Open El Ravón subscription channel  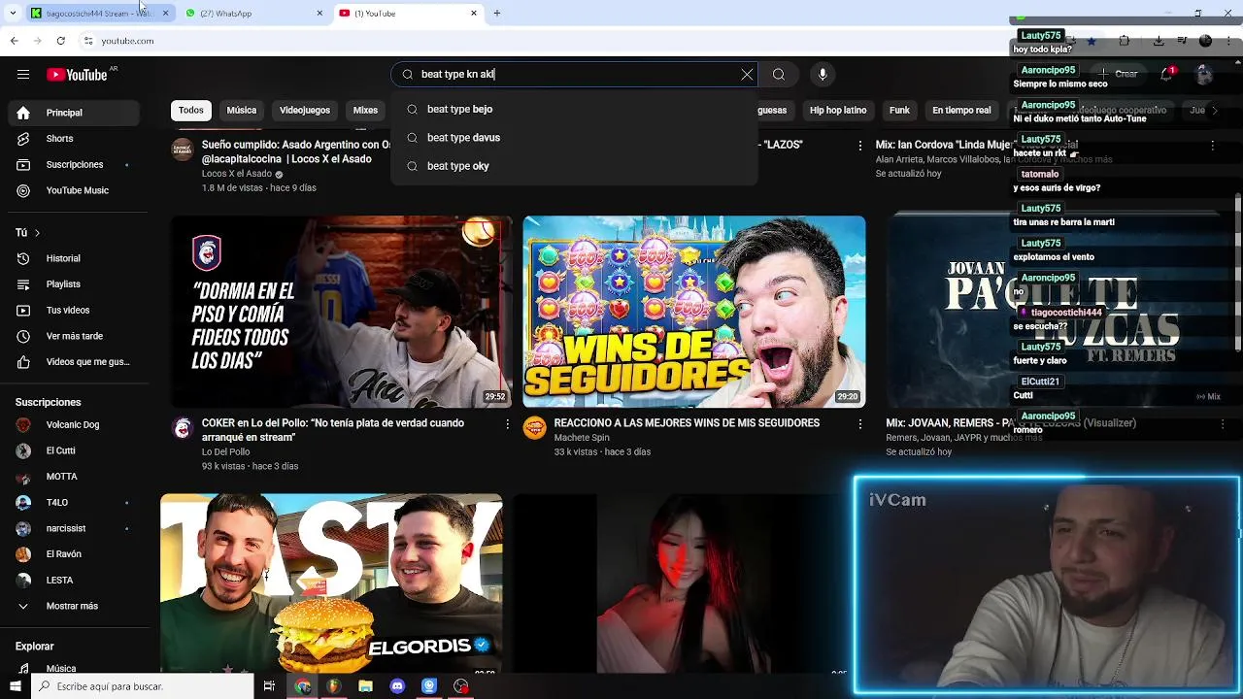[x=74, y=554]
